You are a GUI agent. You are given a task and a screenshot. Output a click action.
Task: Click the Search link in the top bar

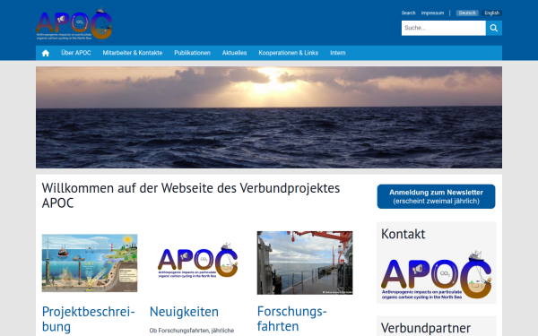(x=408, y=13)
